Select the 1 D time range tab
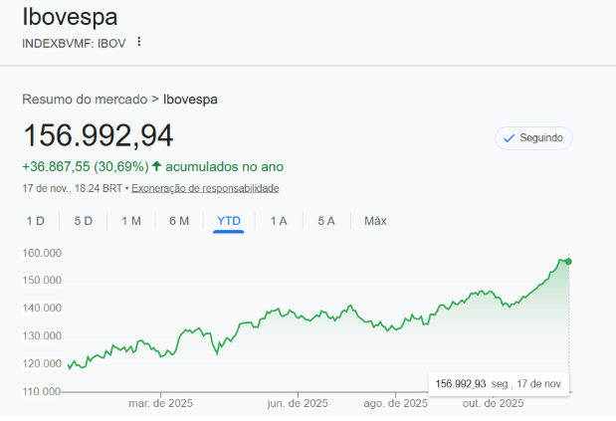The width and height of the screenshot is (616, 421). (35, 221)
